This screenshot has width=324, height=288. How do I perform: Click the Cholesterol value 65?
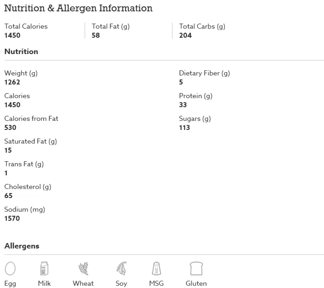click(x=9, y=196)
